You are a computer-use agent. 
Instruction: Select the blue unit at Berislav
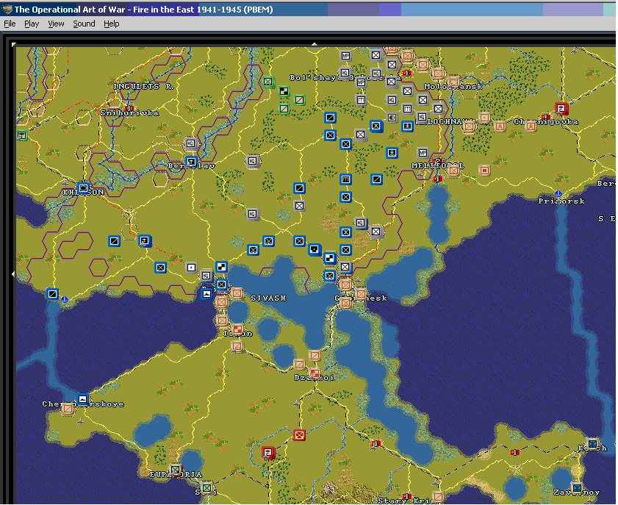click(x=191, y=162)
